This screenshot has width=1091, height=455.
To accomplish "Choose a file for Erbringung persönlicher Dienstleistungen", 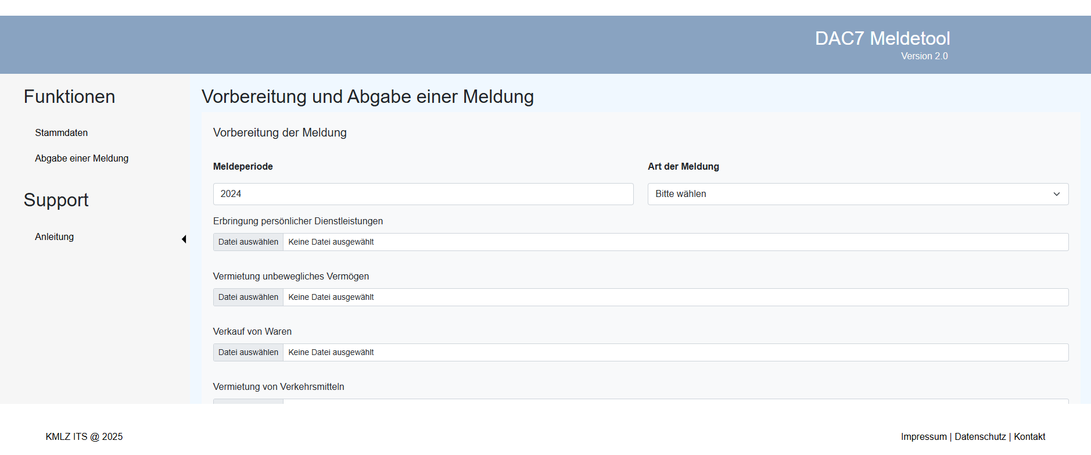I will click(248, 242).
